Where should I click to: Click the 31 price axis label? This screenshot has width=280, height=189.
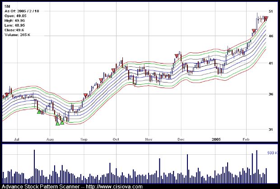pyautogui.click(x=271, y=129)
